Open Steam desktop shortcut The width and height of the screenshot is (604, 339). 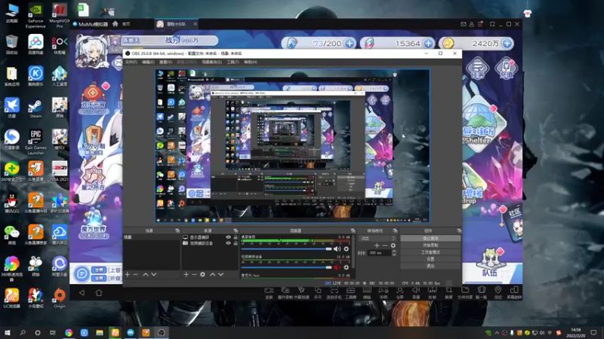tap(35, 108)
